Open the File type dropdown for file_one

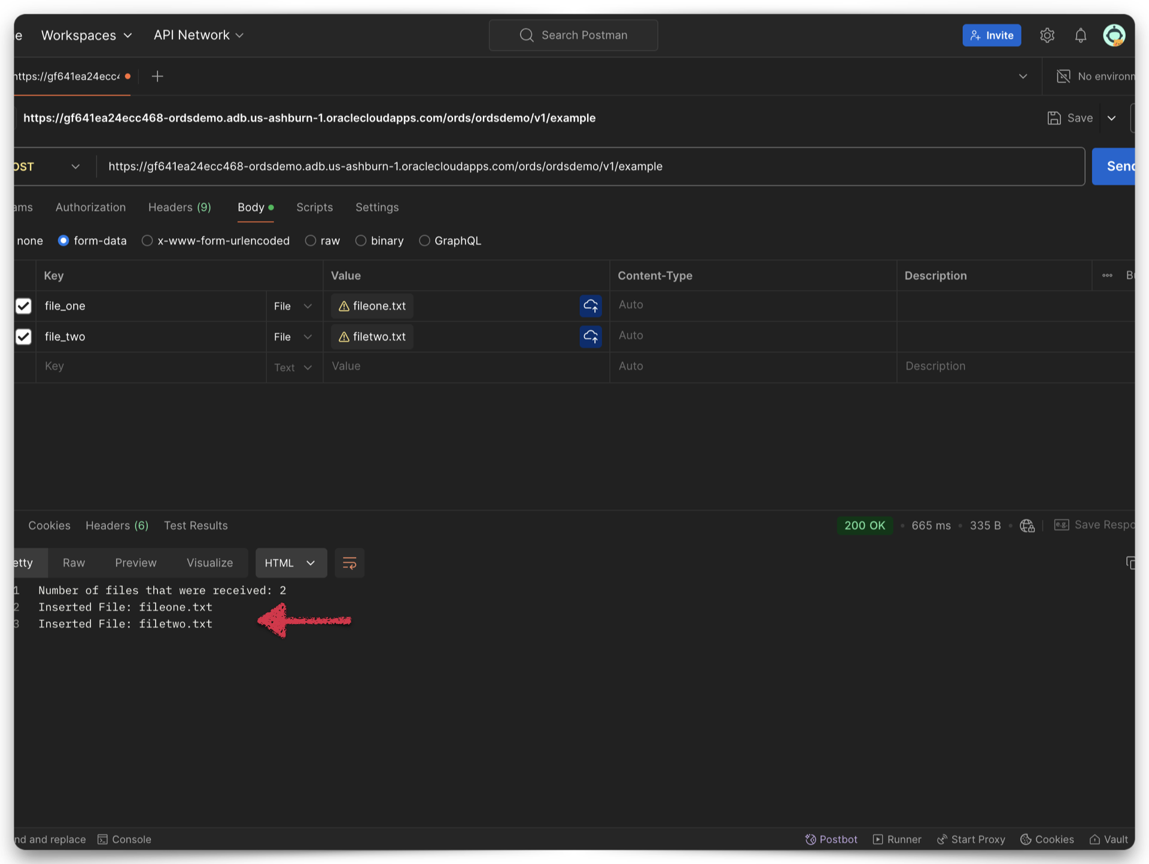293,306
